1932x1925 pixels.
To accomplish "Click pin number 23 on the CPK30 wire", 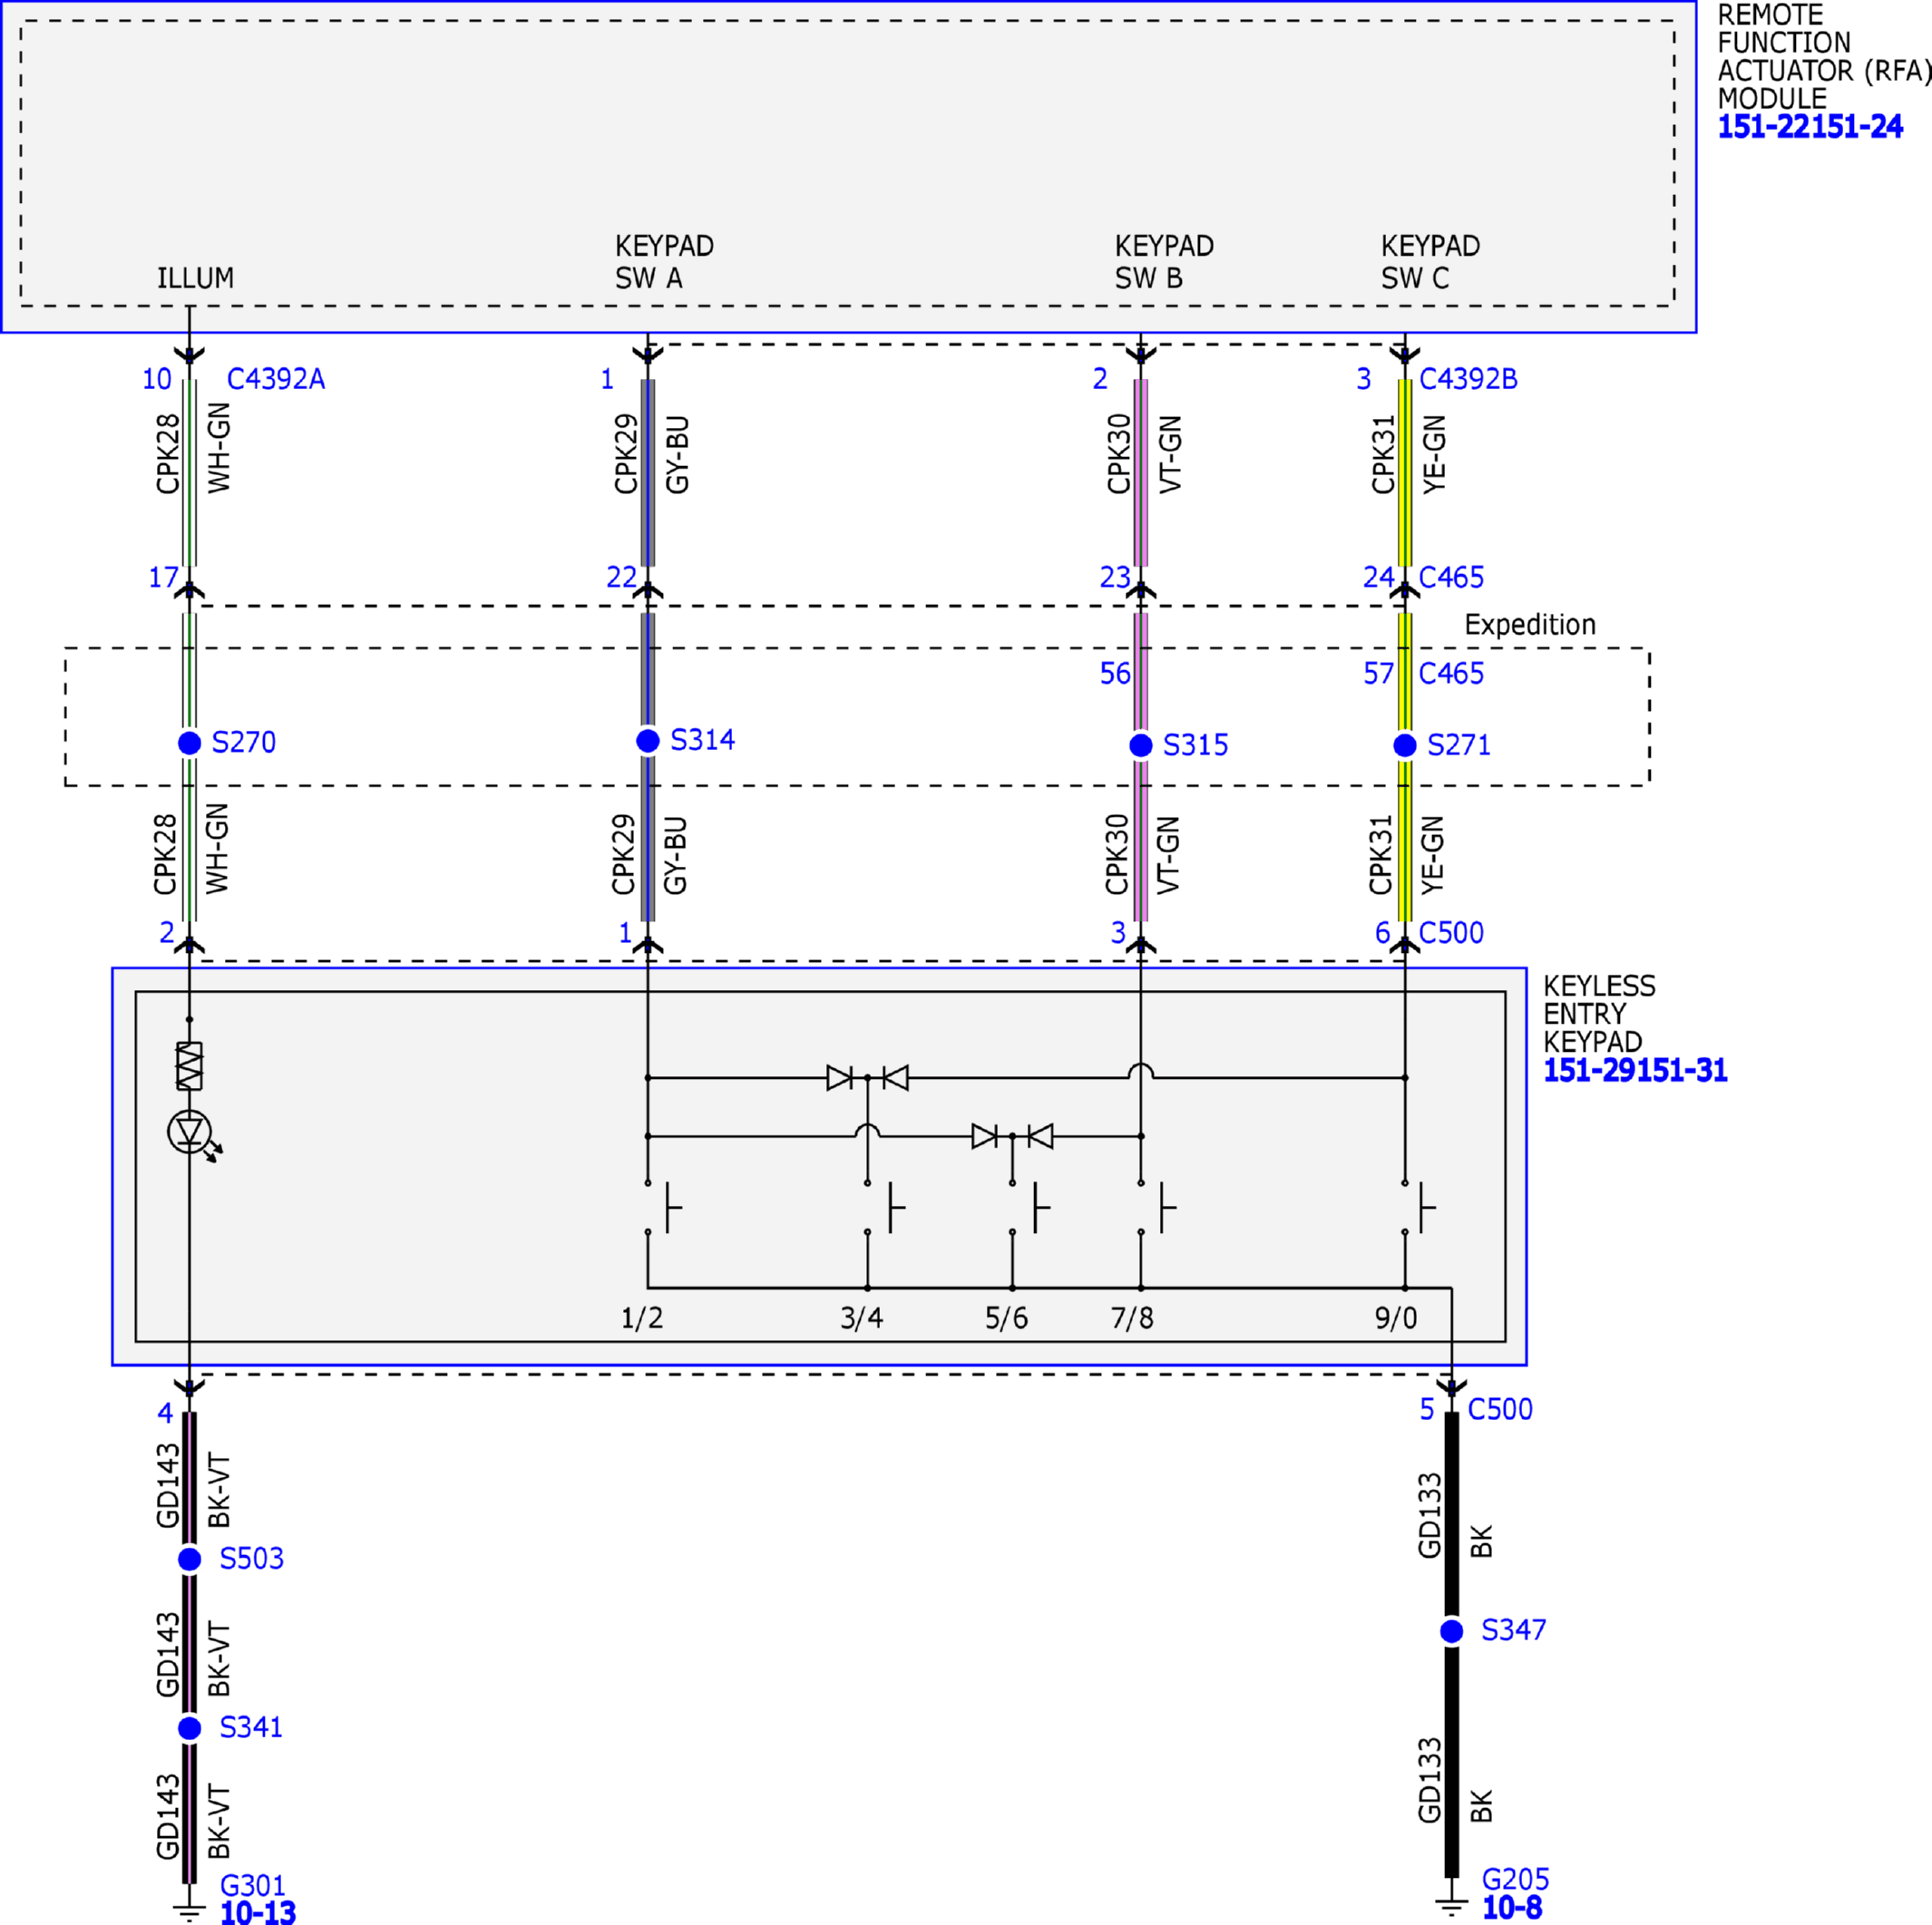I will 1115,577.
